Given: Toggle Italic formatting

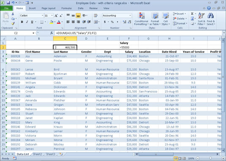Looking at the screenshot, I should 27,22.
